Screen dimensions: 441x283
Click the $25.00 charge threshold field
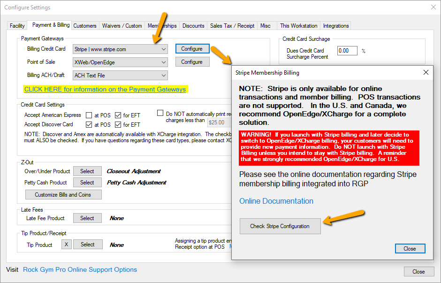coord(220,122)
